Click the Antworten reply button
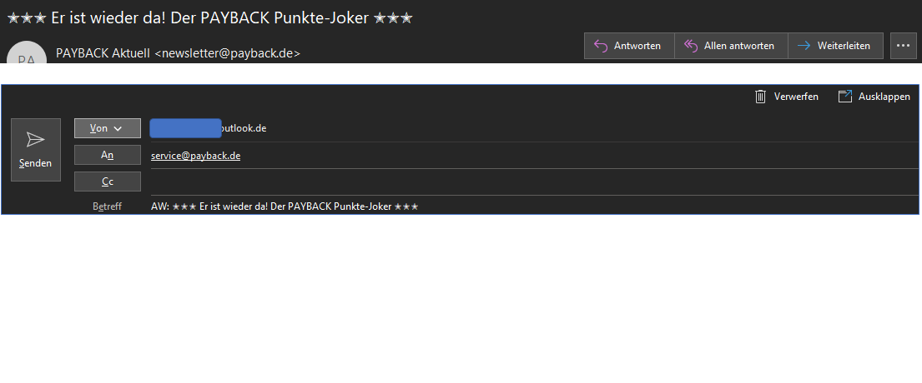Screen dimensions: 922x383 (629, 46)
